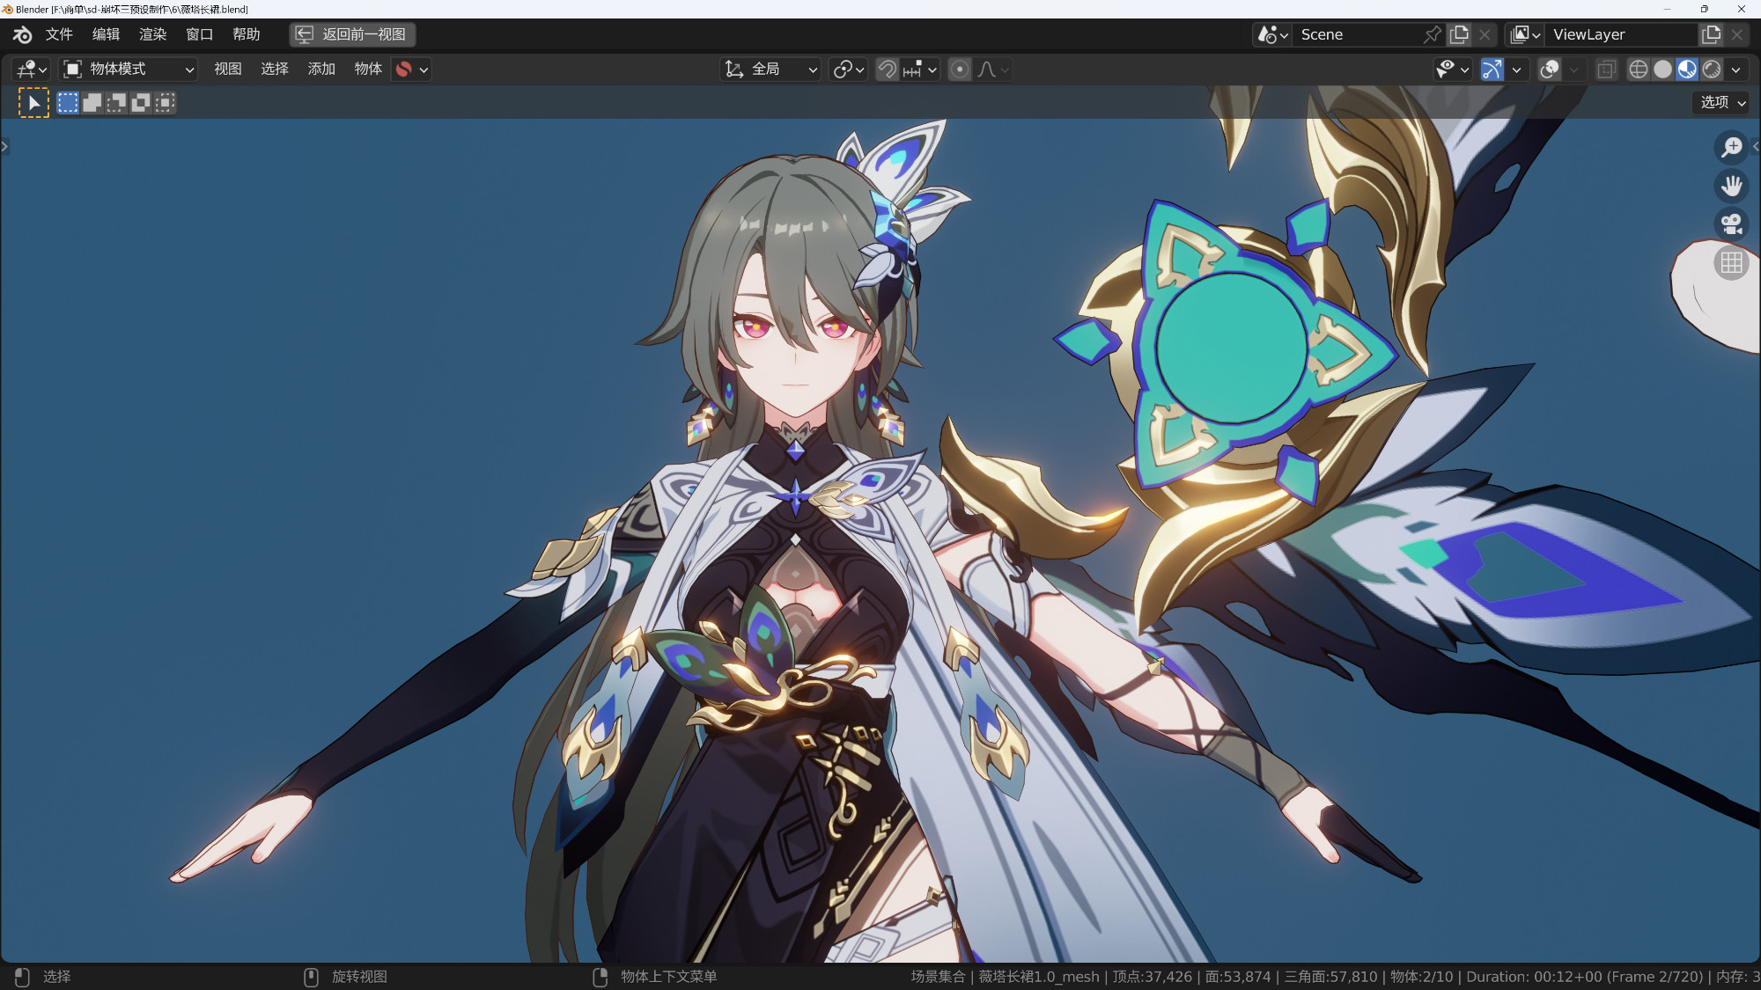Click the zoom view magnifier icon

click(x=1731, y=147)
